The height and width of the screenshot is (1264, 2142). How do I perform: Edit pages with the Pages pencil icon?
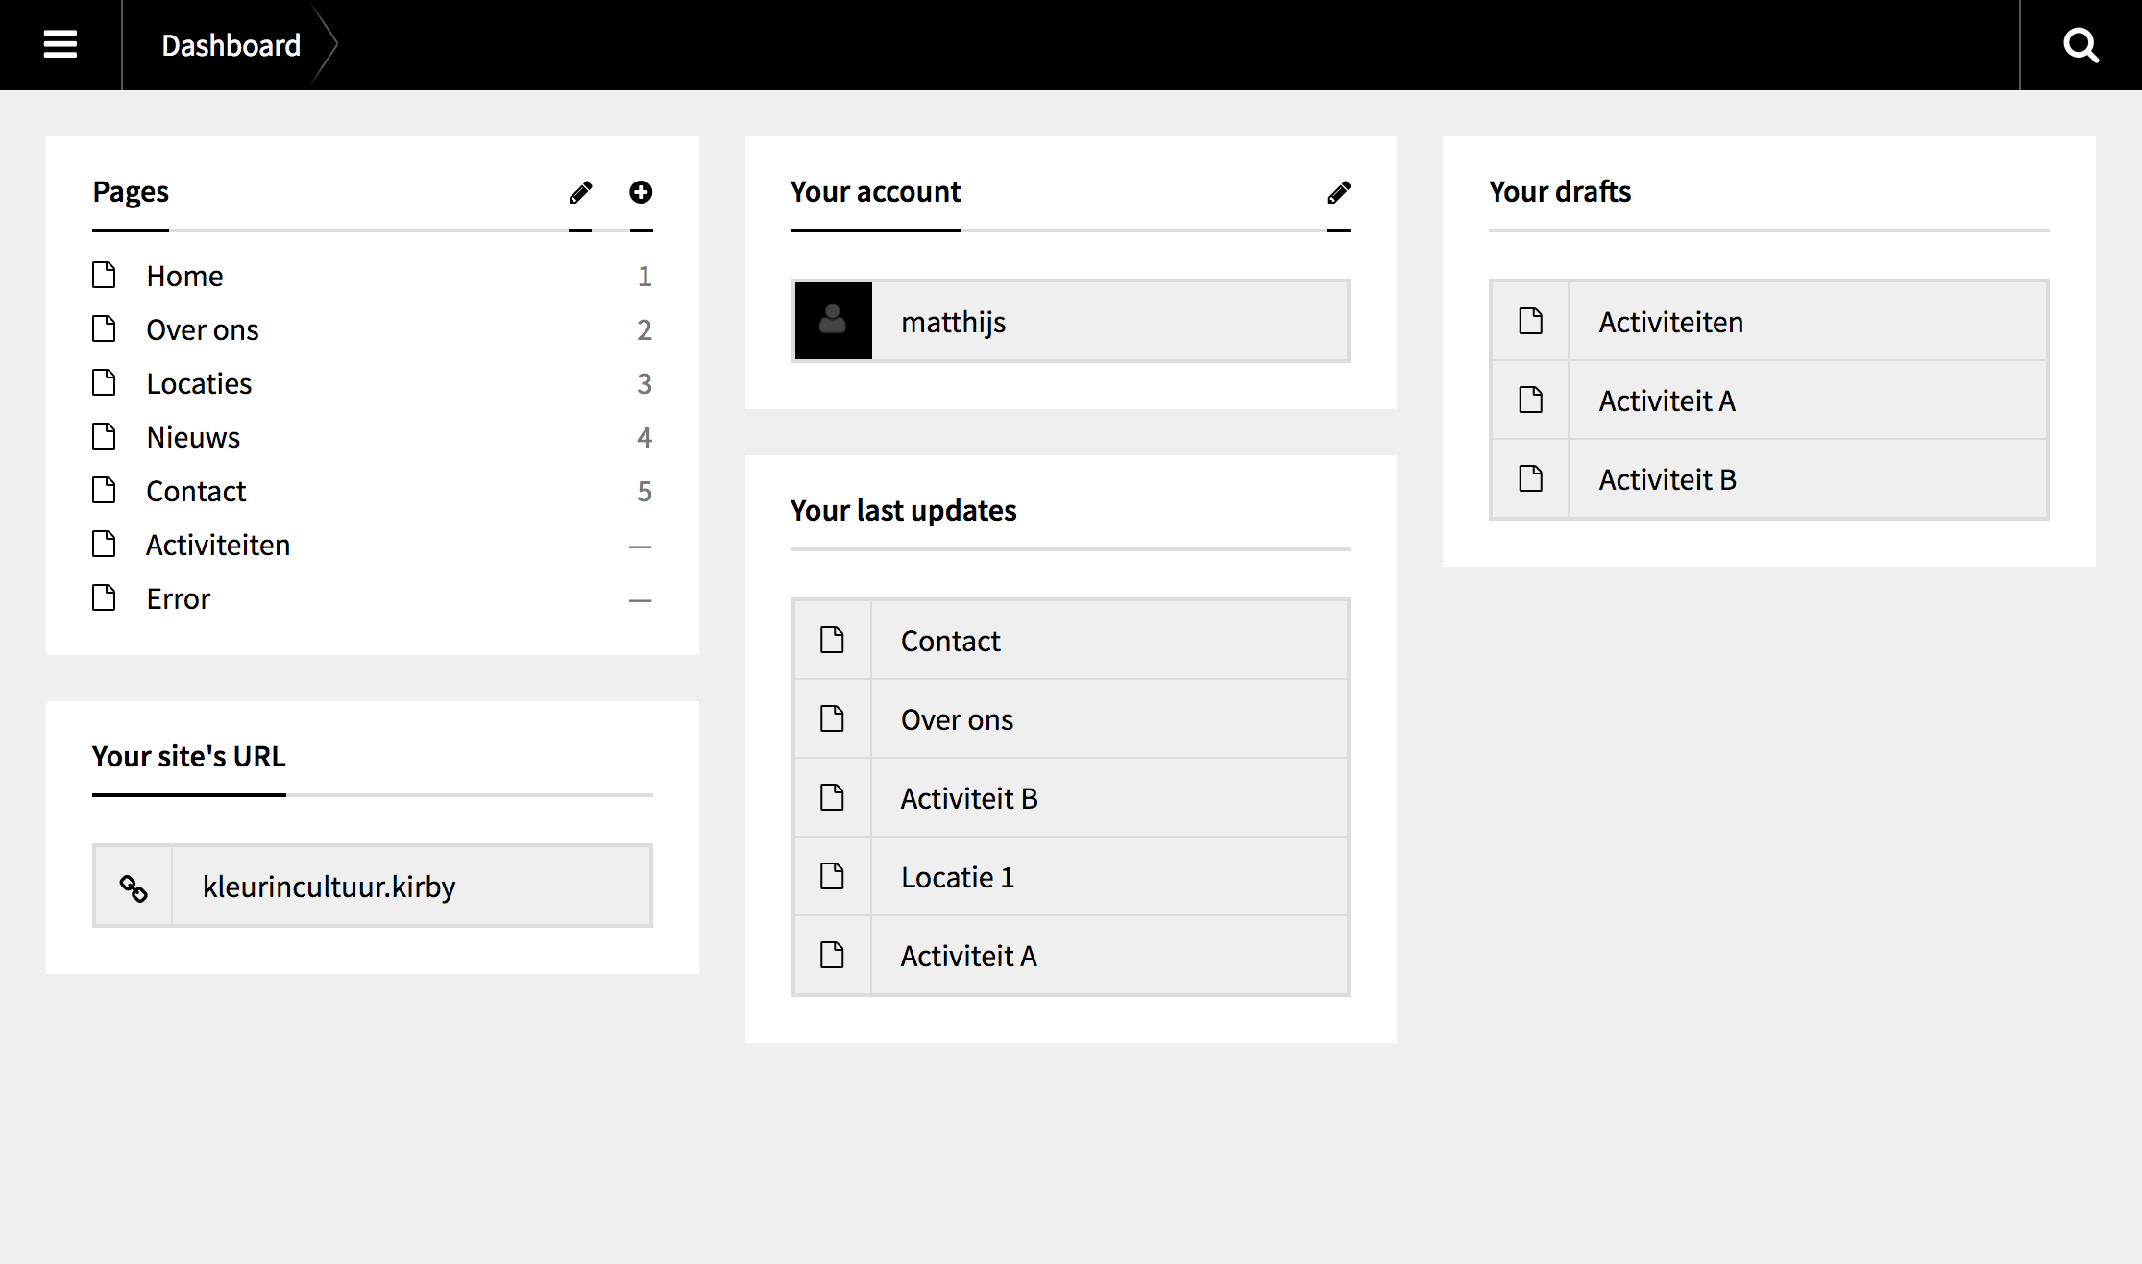580,193
